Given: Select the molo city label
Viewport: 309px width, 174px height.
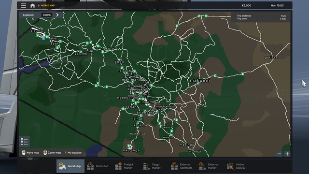Looking at the screenshot, I should (x=89, y=51).
